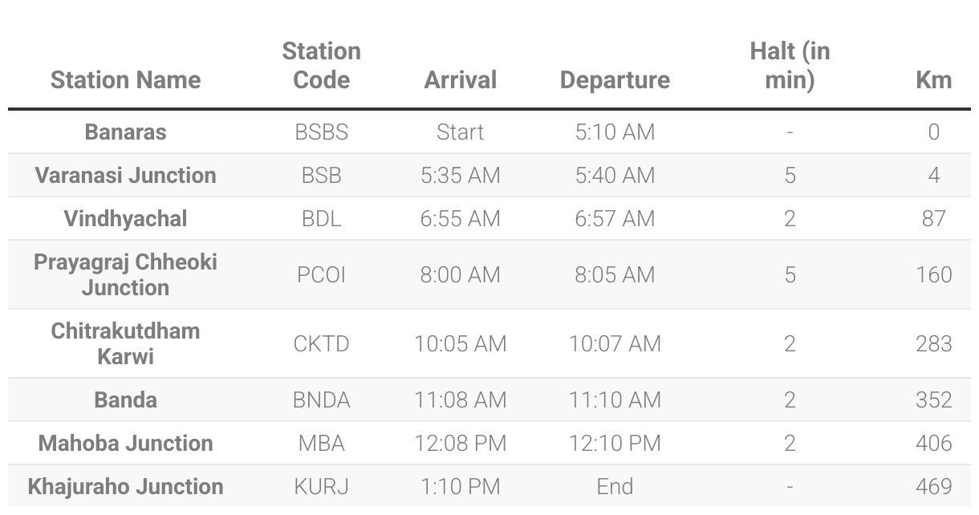The height and width of the screenshot is (515, 979).
Task: Click the 10:05 AM arrival time
Action: tap(460, 344)
